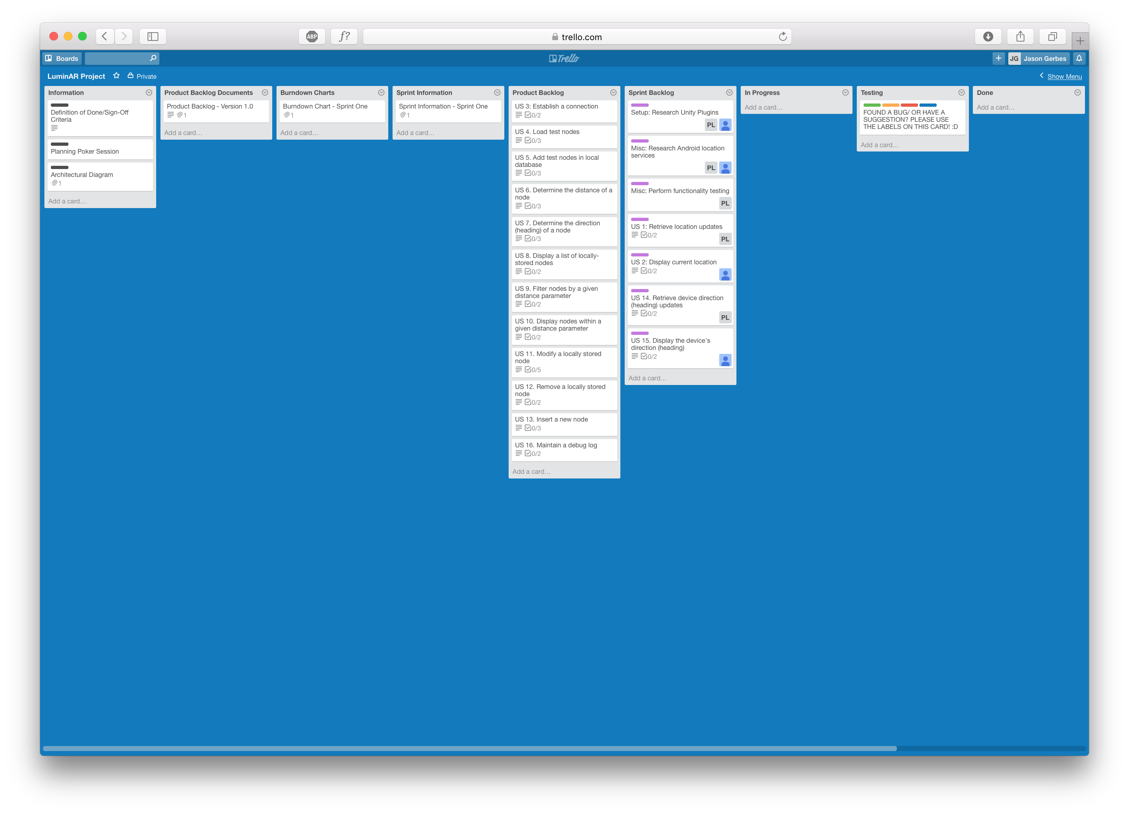Click the Show Menu link

click(x=1064, y=76)
